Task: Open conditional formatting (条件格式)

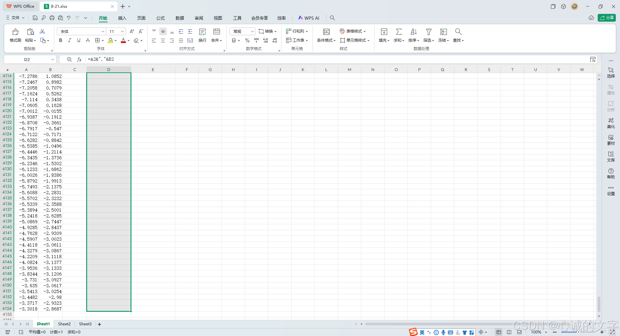Action: click(x=325, y=36)
